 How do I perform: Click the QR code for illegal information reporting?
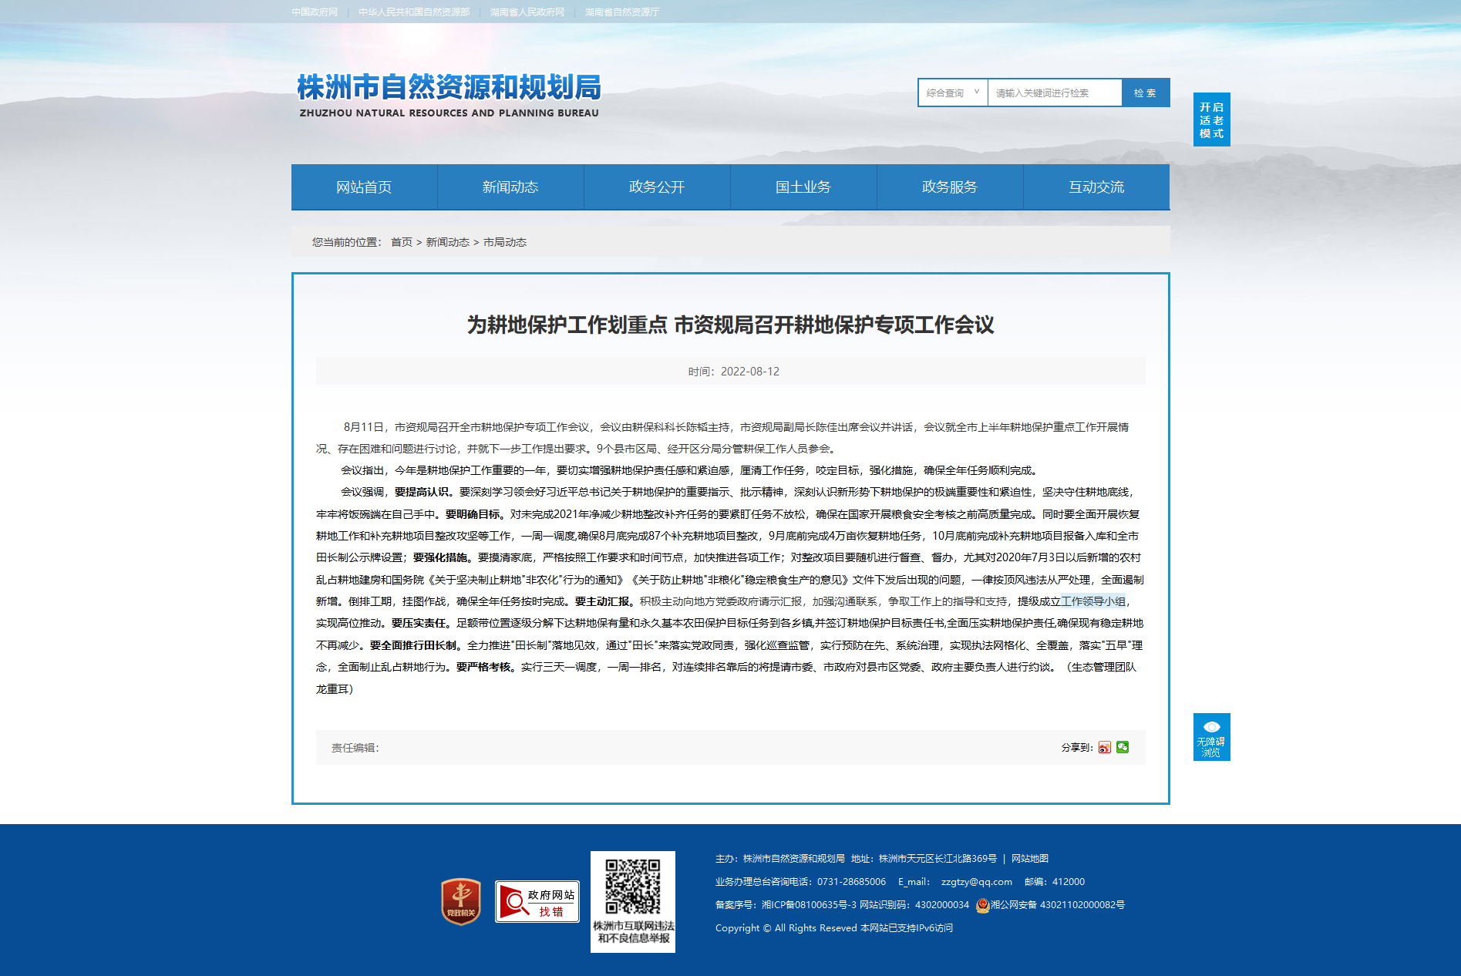pyautogui.click(x=633, y=886)
